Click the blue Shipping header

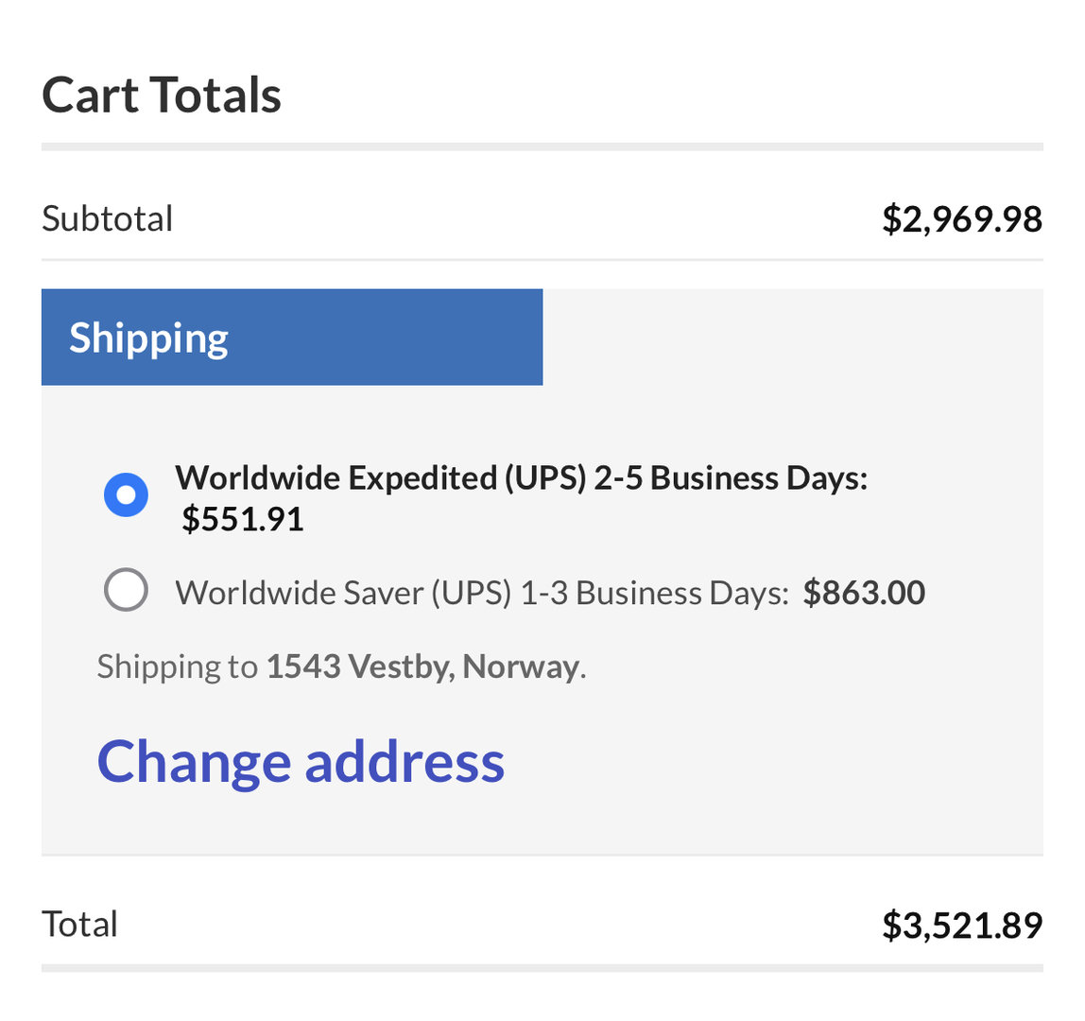[x=291, y=337]
